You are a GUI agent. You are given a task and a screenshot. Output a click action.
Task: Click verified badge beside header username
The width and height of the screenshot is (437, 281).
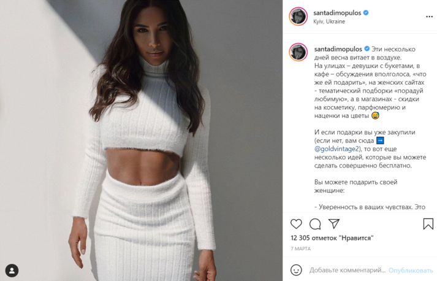click(366, 12)
